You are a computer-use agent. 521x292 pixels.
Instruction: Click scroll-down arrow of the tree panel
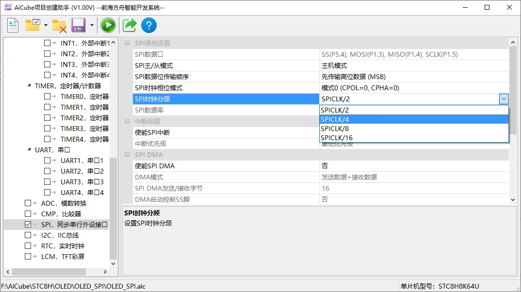[x=114, y=264]
